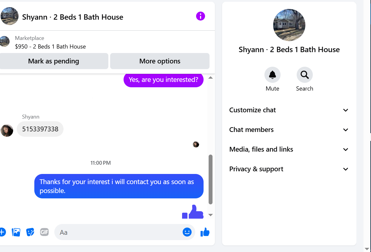The height and width of the screenshot is (252, 371).
Task: Click Shyann's avatar beside phone number message
Action: click(x=7, y=130)
